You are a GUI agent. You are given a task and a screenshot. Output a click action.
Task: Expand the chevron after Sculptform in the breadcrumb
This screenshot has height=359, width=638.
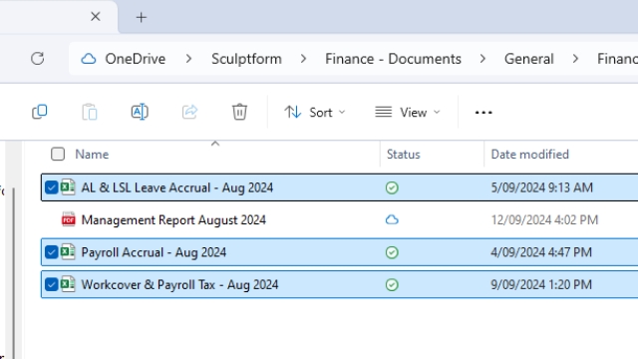303,59
